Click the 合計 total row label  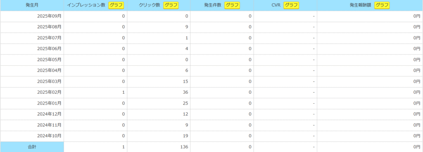tap(32, 147)
